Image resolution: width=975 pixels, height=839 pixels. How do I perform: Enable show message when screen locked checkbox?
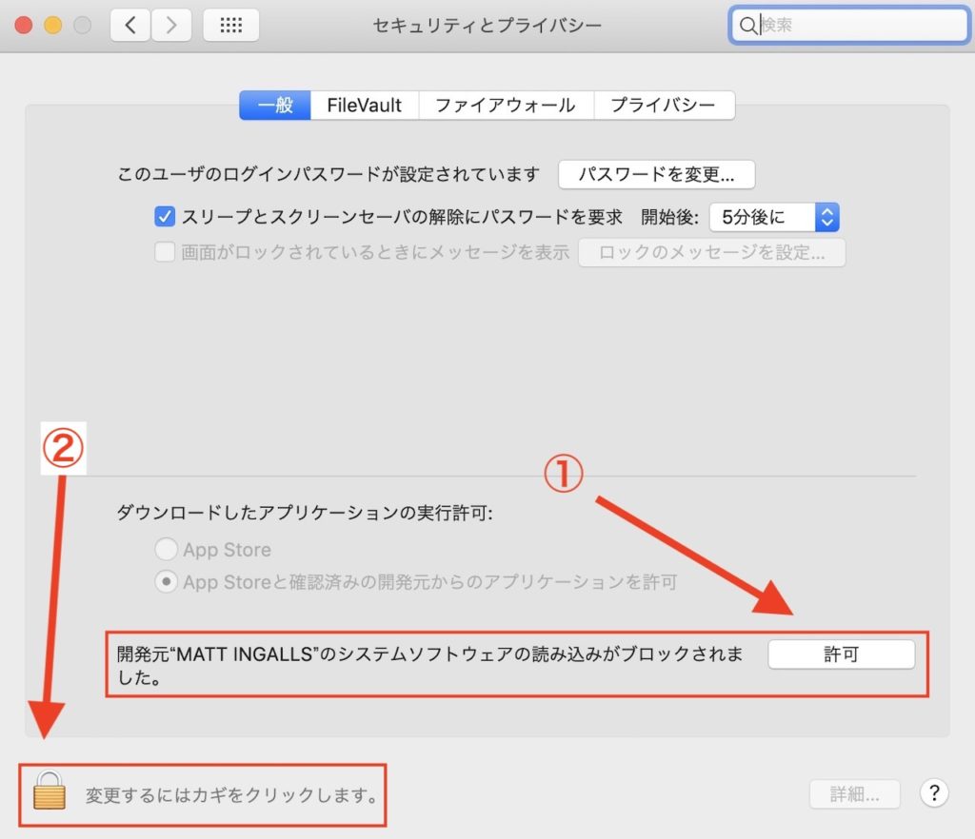tap(165, 252)
